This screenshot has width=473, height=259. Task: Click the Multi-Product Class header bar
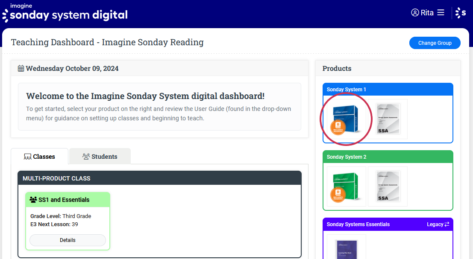pyautogui.click(x=159, y=178)
